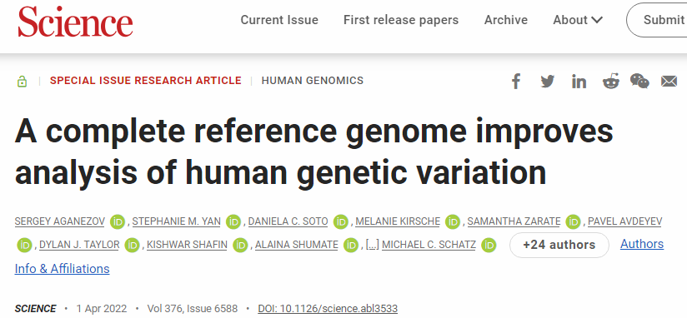Open Michael C. Schatz's ORCID iD icon

(489, 245)
